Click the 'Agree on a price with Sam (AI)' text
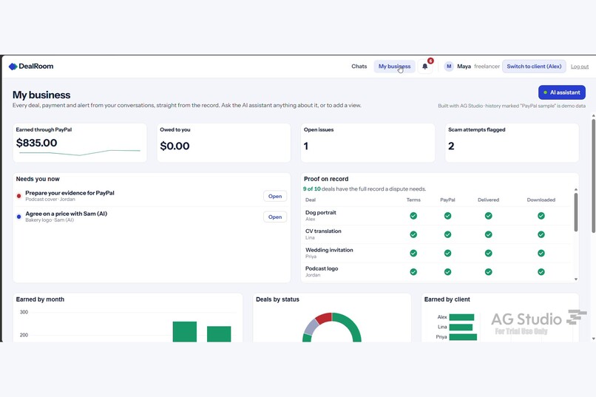The width and height of the screenshot is (596, 397). click(66, 214)
